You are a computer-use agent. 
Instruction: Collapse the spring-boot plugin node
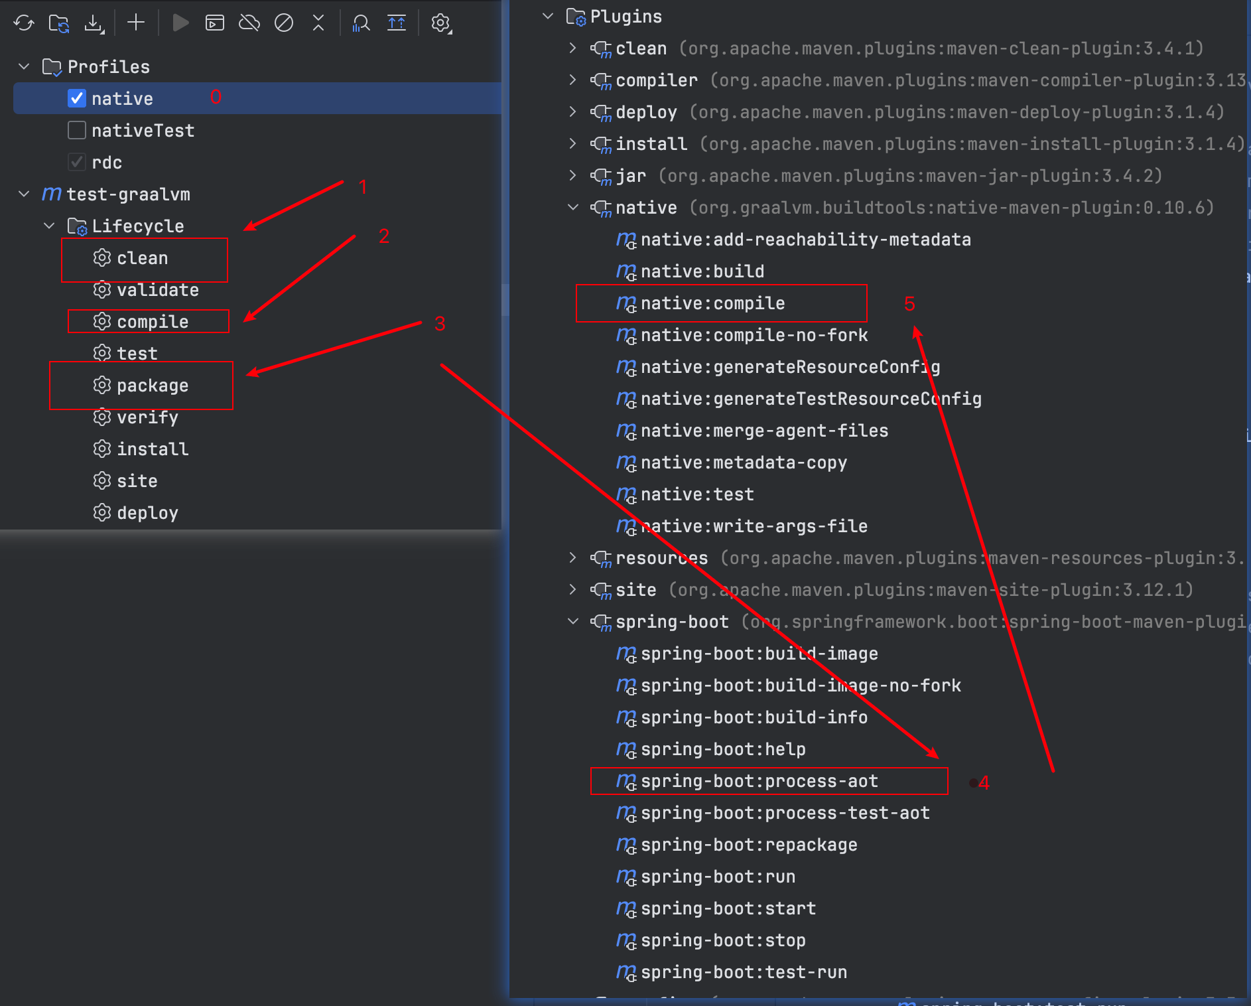pyautogui.click(x=573, y=621)
